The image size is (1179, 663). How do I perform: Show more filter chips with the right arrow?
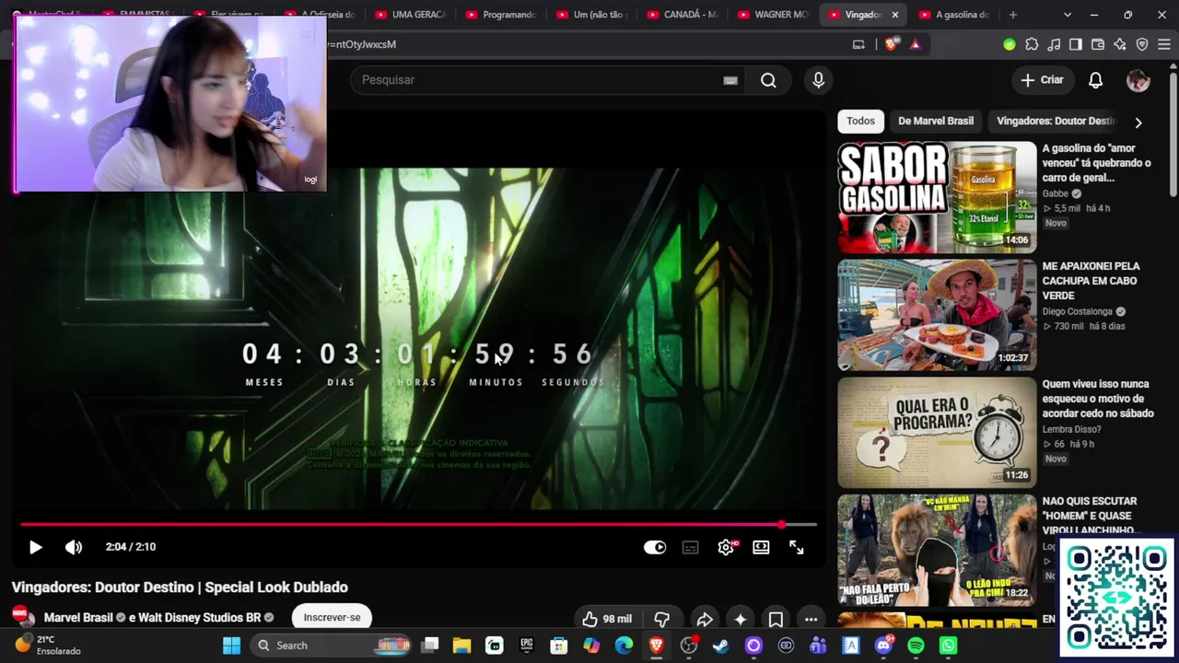pyautogui.click(x=1138, y=122)
